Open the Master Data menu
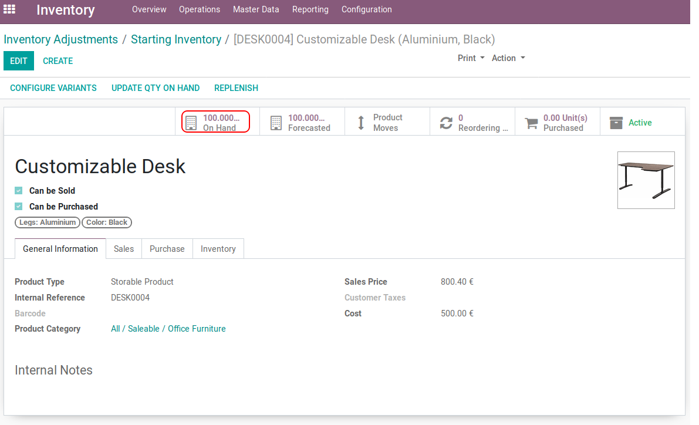Screen dimensions: 699x425 pos(256,9)
